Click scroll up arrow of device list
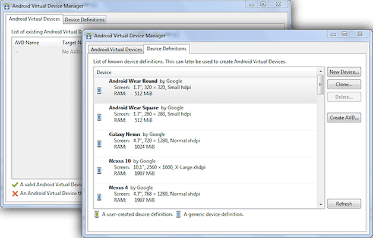 click(321, 71)
